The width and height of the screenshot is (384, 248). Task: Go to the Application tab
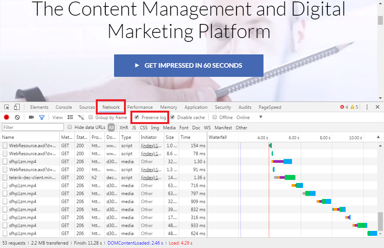point(196,107)
